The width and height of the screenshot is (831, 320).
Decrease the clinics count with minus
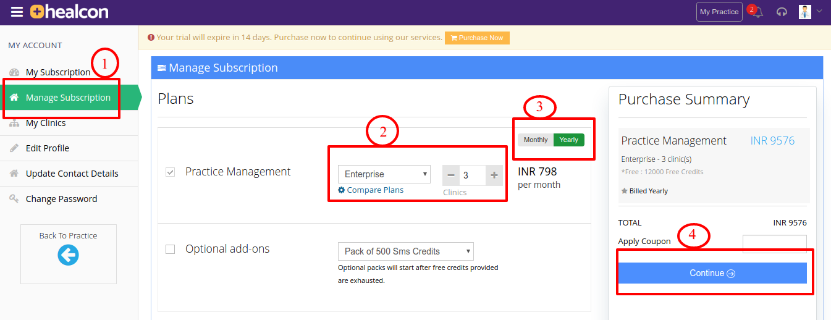pos(451,175)
